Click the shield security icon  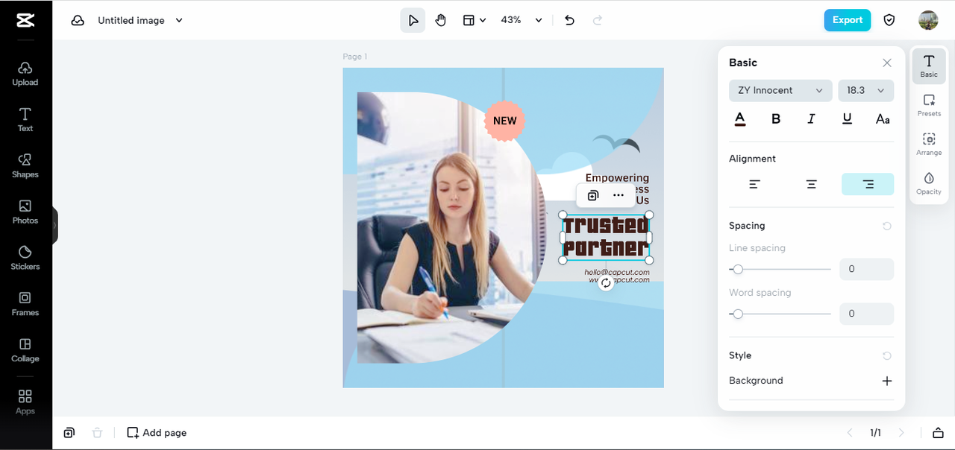tap(889, 20)
